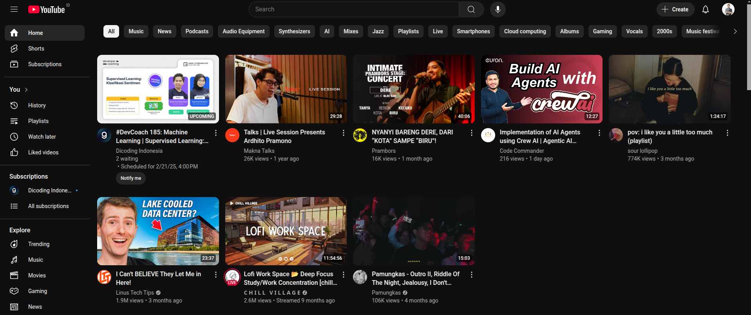Viewport: 751px width, 315px height.
Task: Open Linus Tech Tips channel avatar
Action: 104,277
